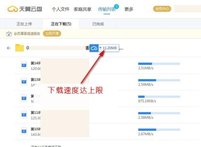The image size is (201, 147).
Task: Click the 2.51MB/s download progress bar
Action: pos(159,64)
